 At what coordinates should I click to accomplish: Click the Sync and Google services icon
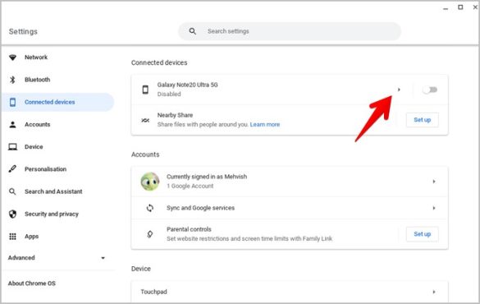(149, 208)
